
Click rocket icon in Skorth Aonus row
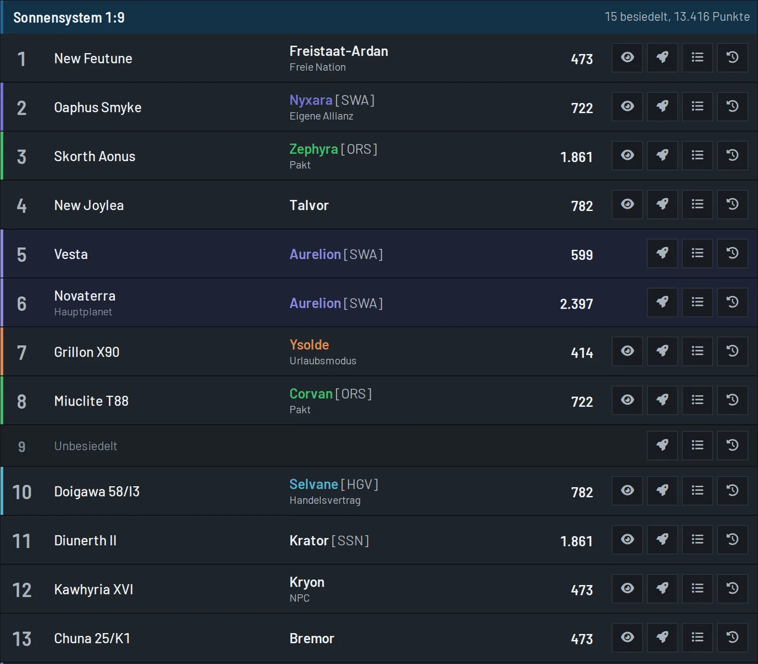click(x=662, y=155)
